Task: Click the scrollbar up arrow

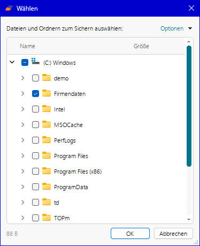Action: [x=189, y=42]
